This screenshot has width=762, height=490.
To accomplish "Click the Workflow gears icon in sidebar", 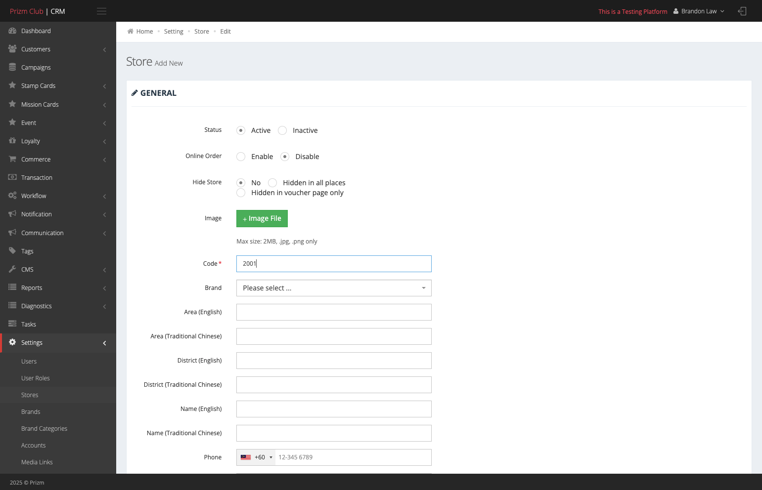I will 12,196.
